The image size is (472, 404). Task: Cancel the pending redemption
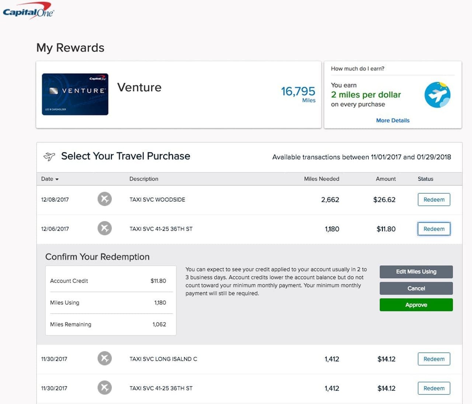tap(416, 288)
